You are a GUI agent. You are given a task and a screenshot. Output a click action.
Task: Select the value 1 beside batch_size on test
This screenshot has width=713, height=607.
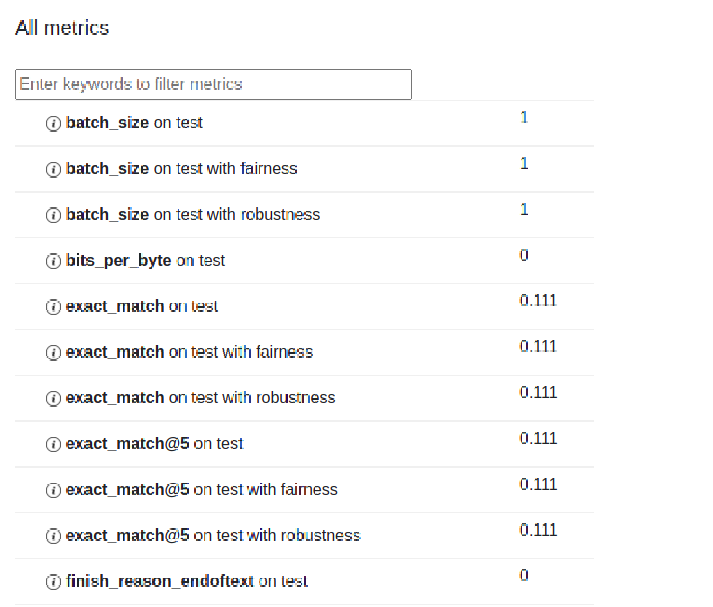pos(524,118)
